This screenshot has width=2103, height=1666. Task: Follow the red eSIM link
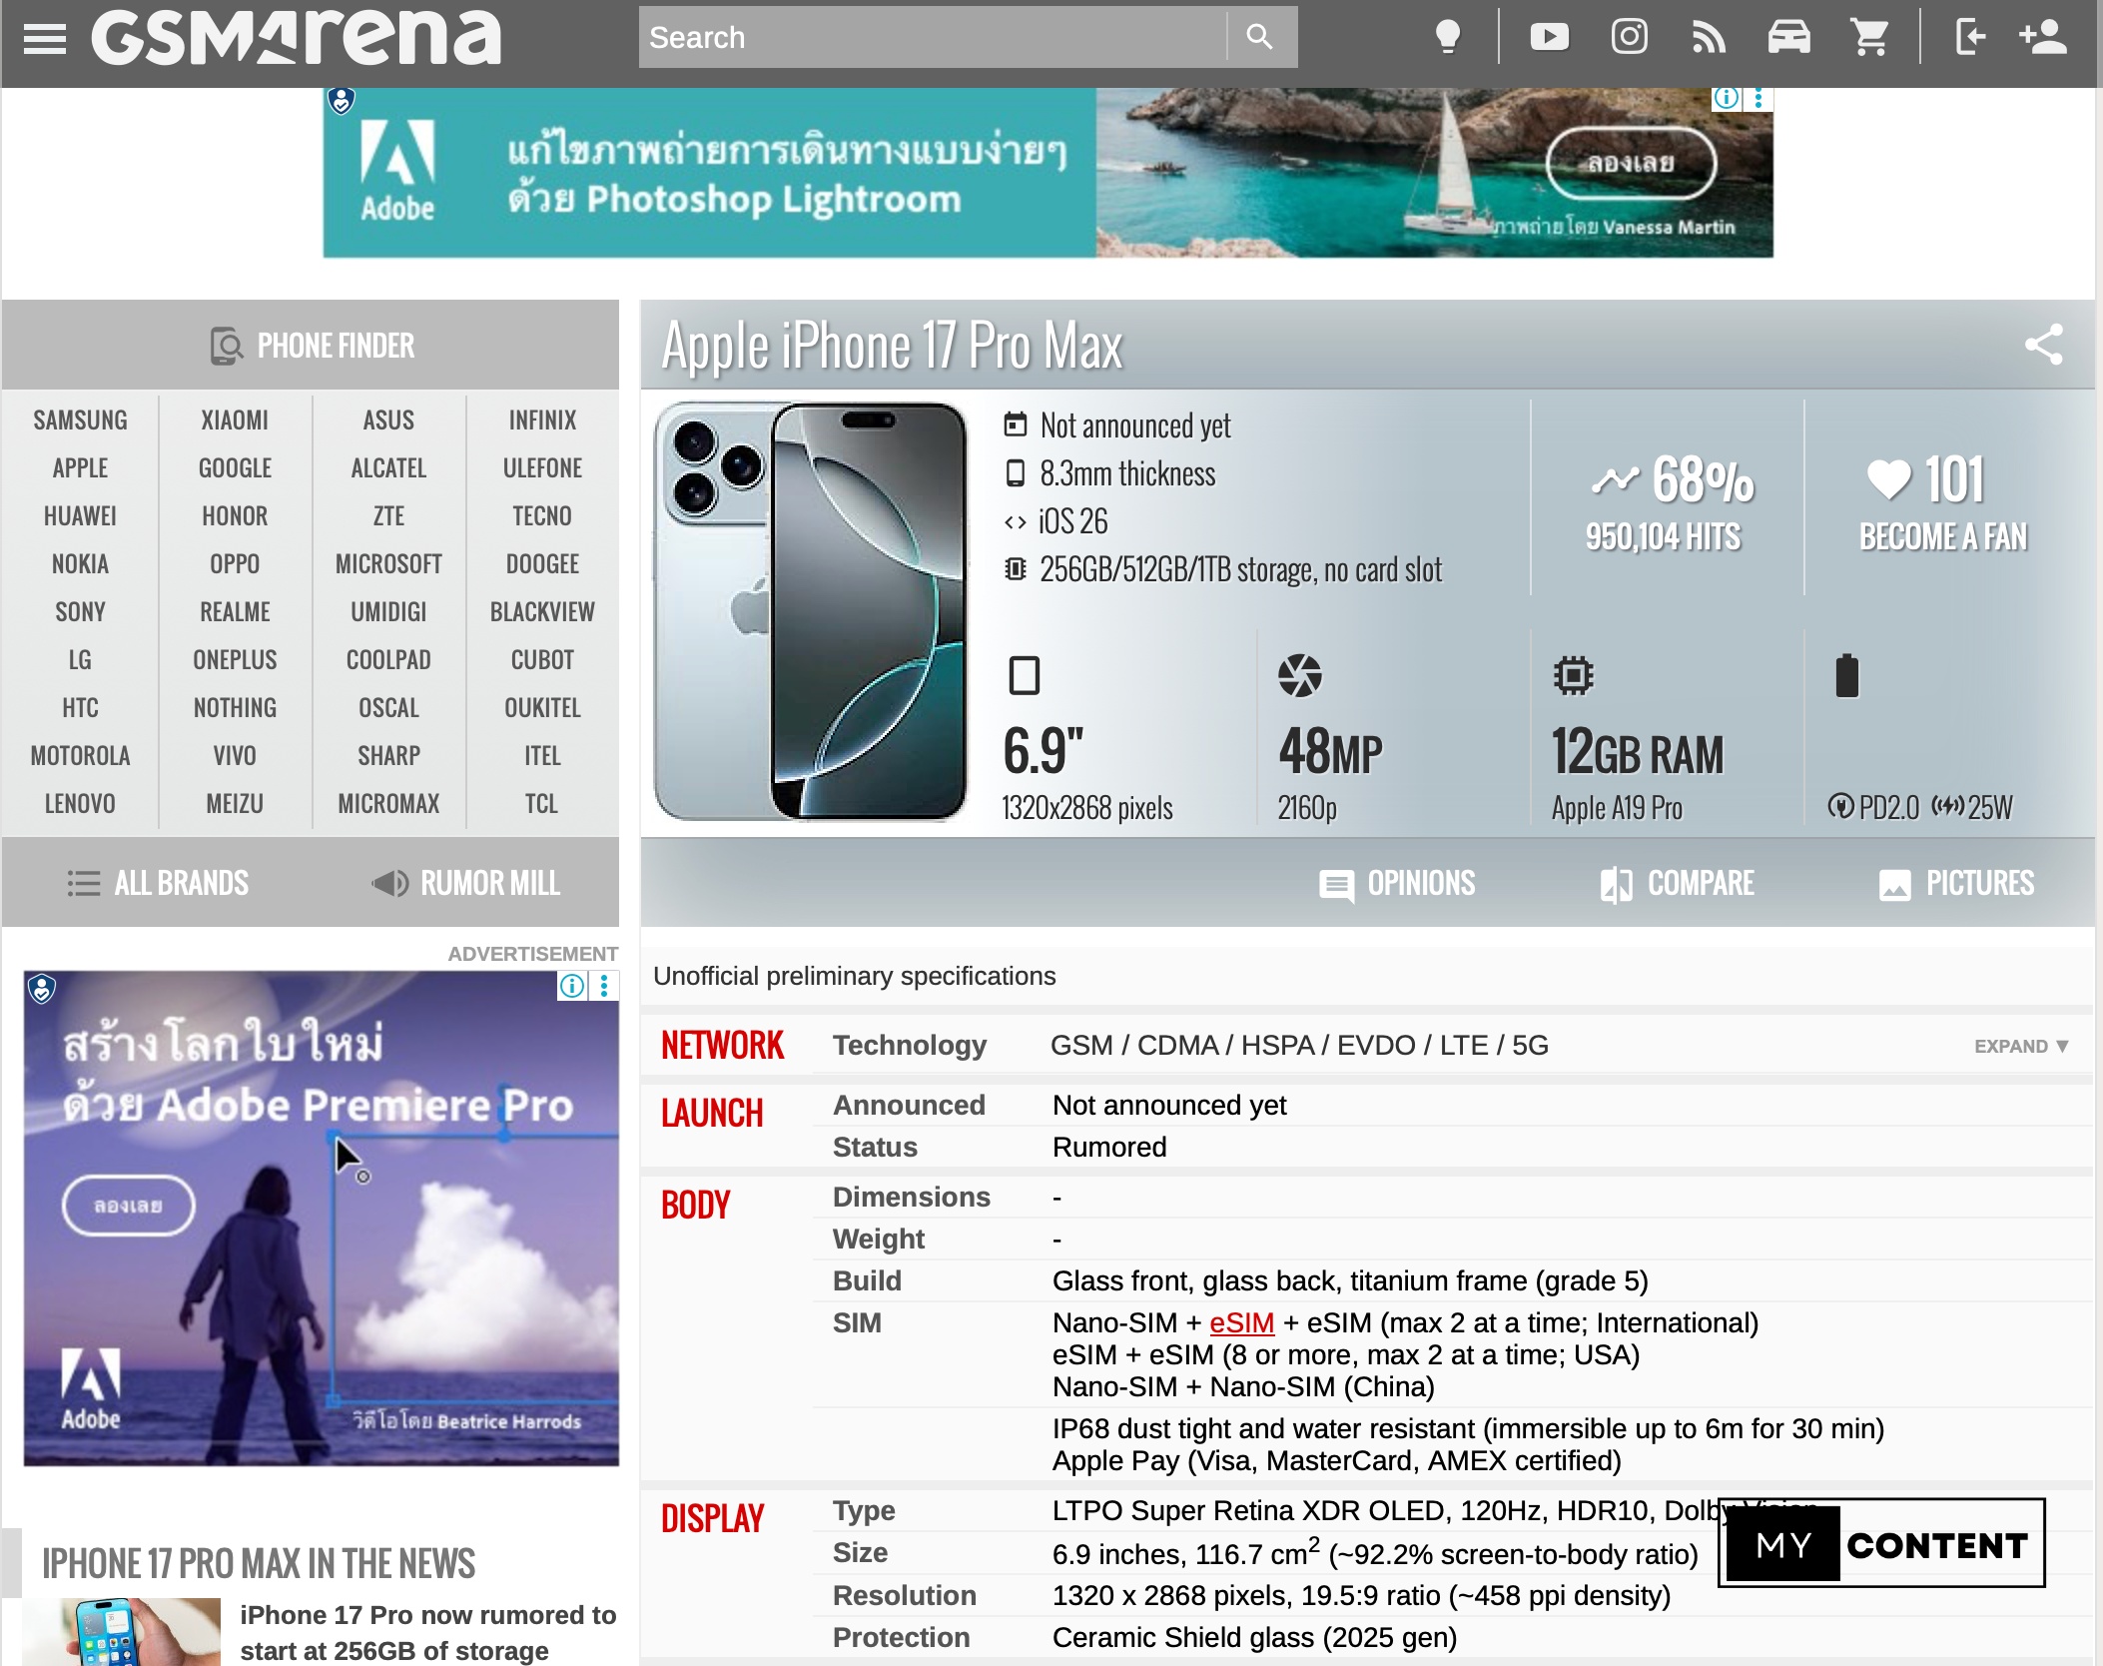click(x=1241, y=1322)
